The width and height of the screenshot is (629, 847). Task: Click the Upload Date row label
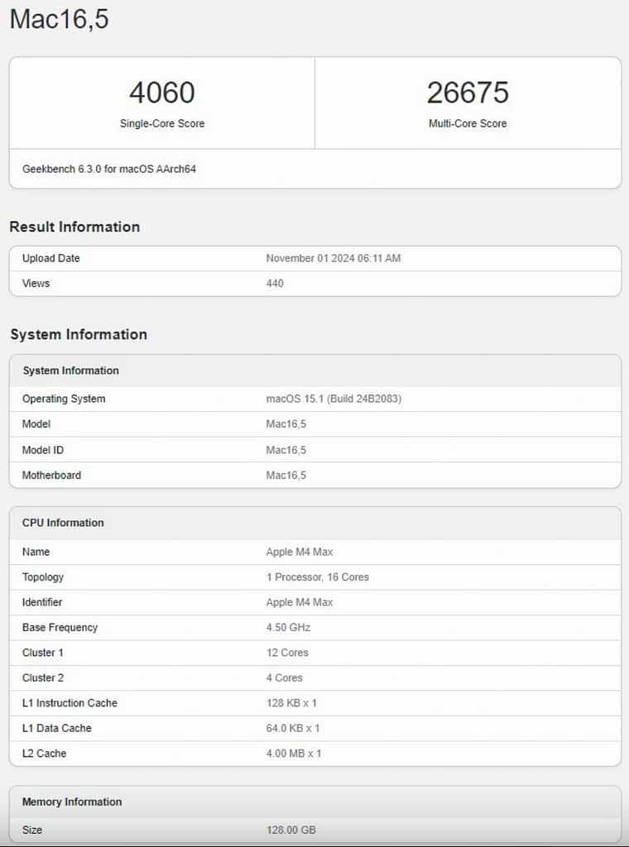click(50, 258)
